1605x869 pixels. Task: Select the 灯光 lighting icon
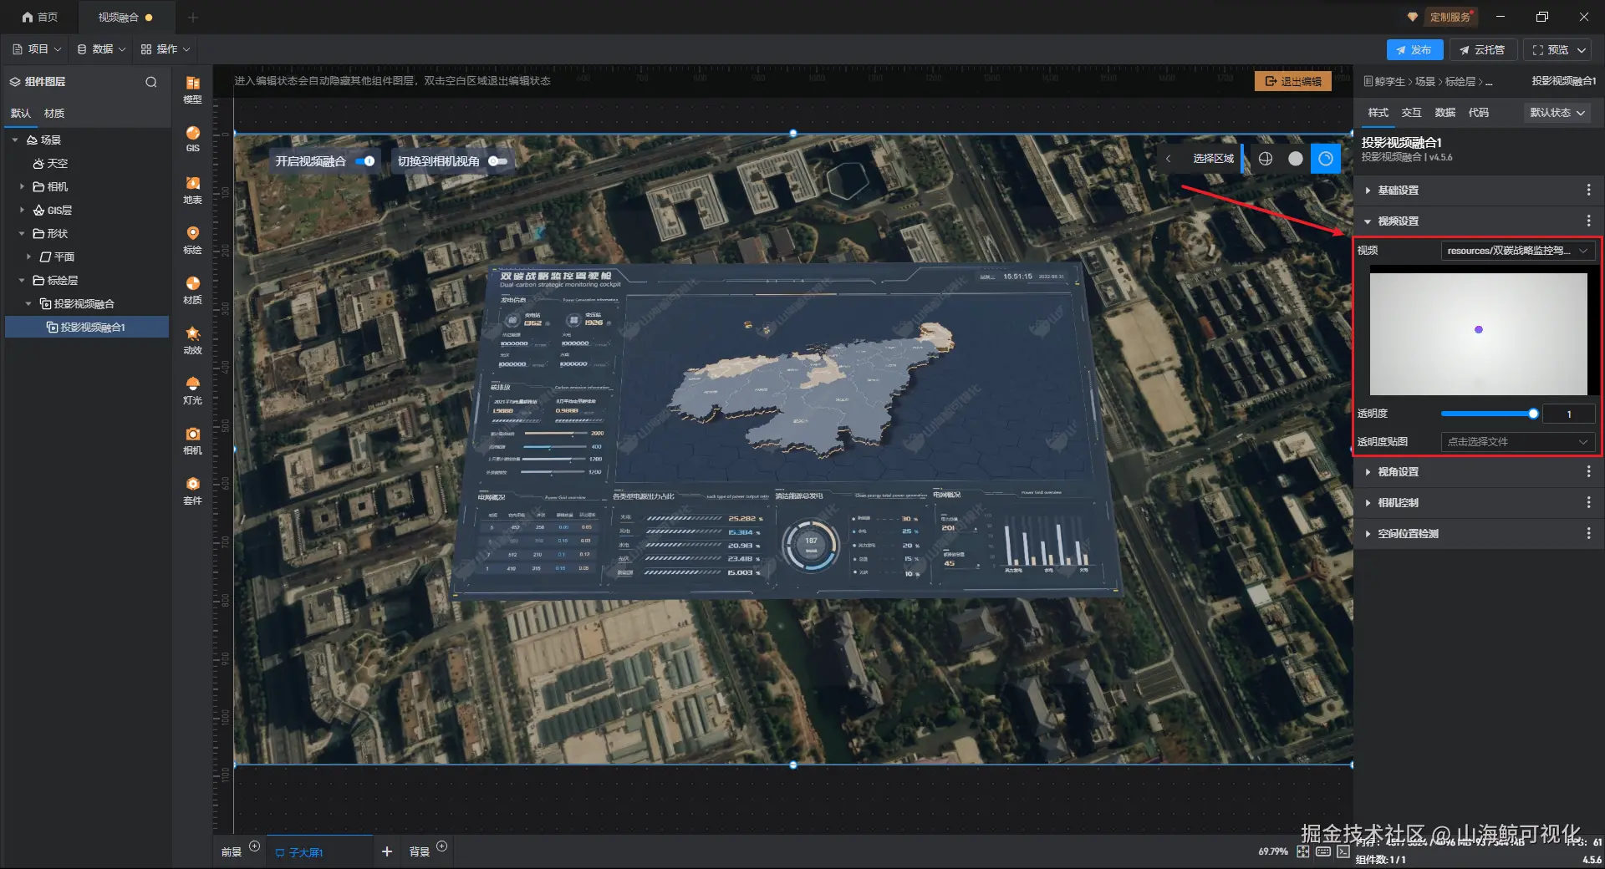[192, 390]
